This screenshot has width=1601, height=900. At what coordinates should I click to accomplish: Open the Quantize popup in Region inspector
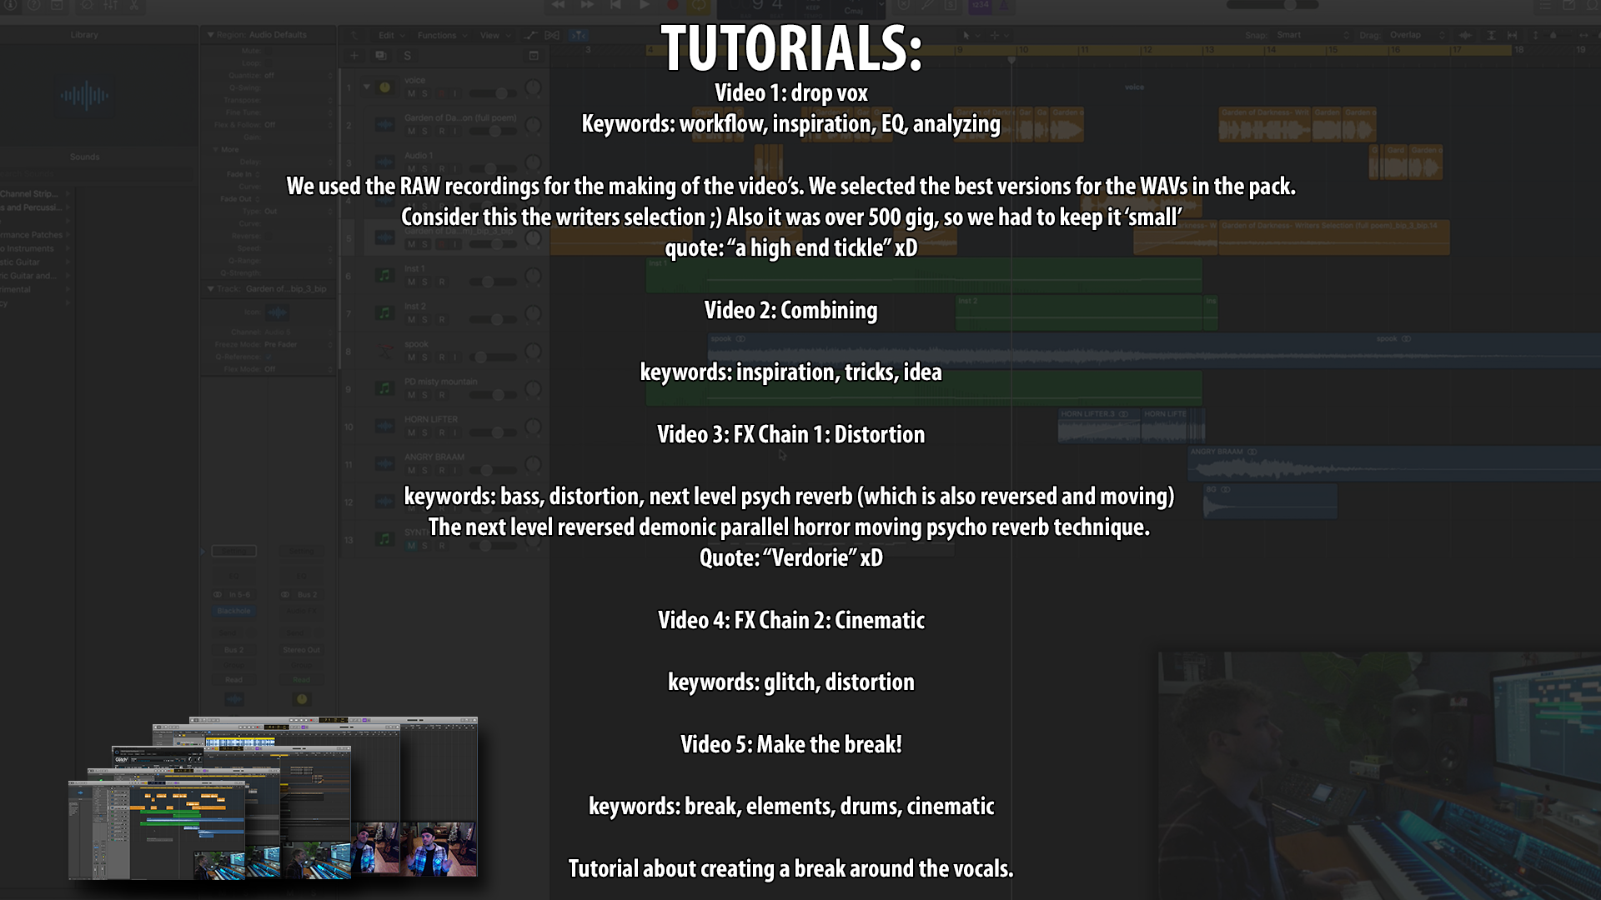click(298, 75)
